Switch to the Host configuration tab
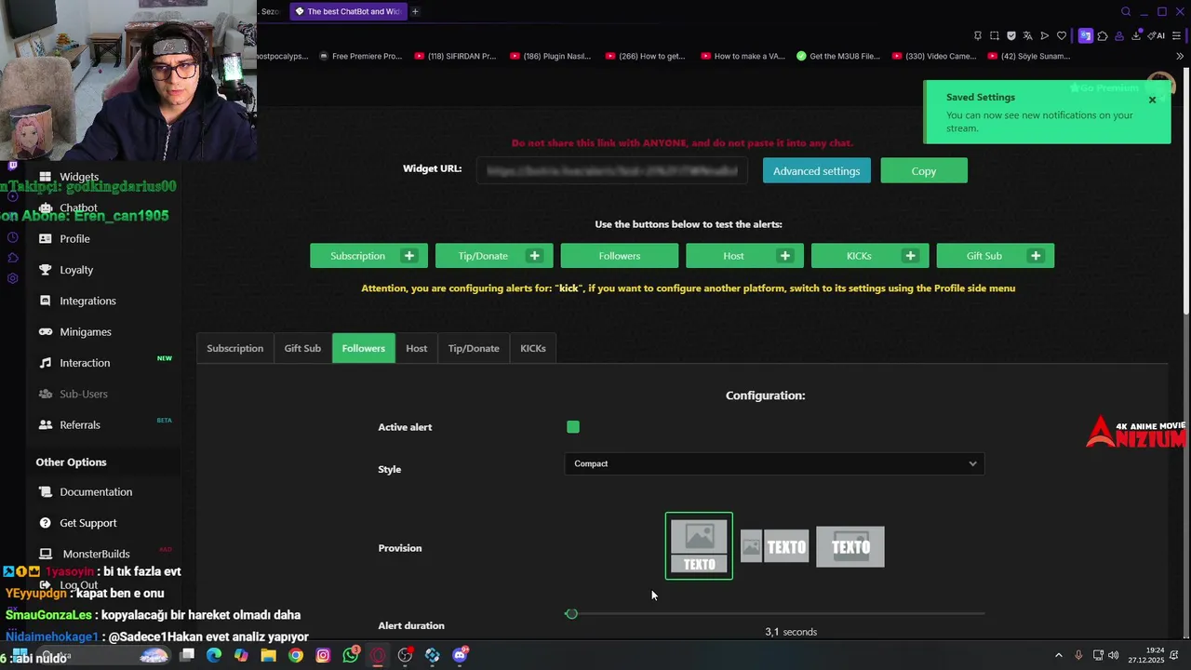Screen dimensions: 1191x670 416,348
